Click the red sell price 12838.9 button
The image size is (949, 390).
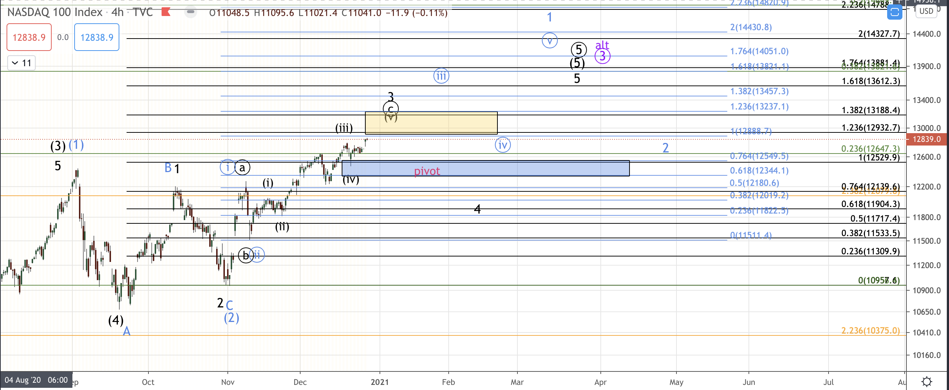[x=29, y=37]
